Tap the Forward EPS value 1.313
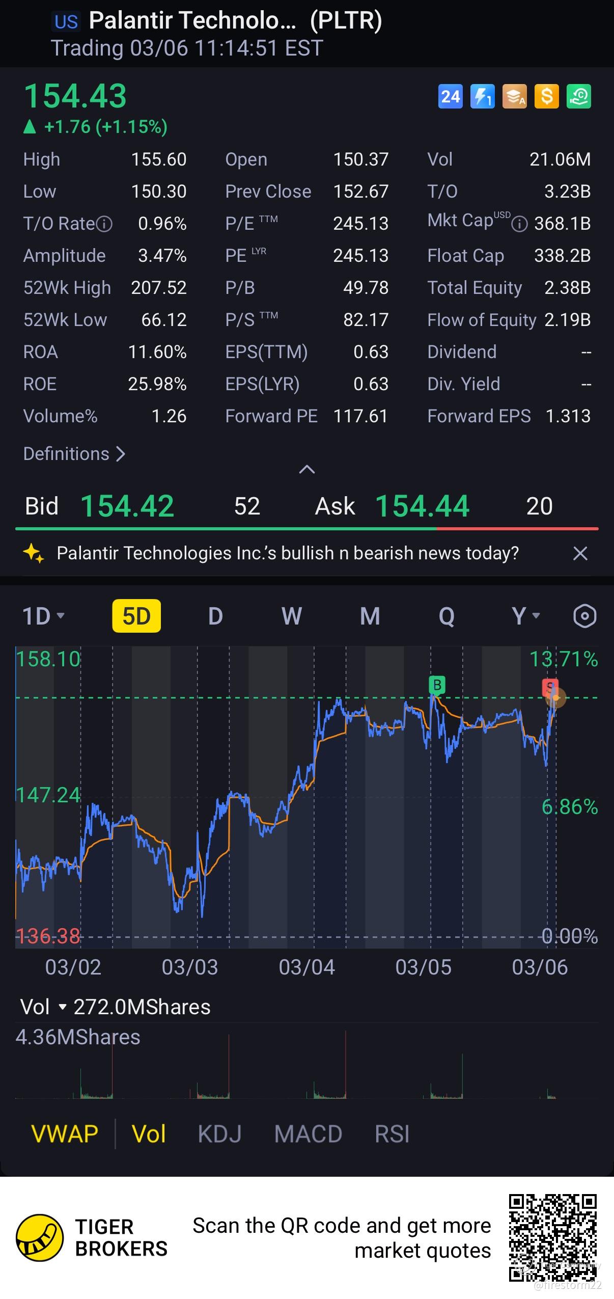614x1299 pixels. point(568,416)
